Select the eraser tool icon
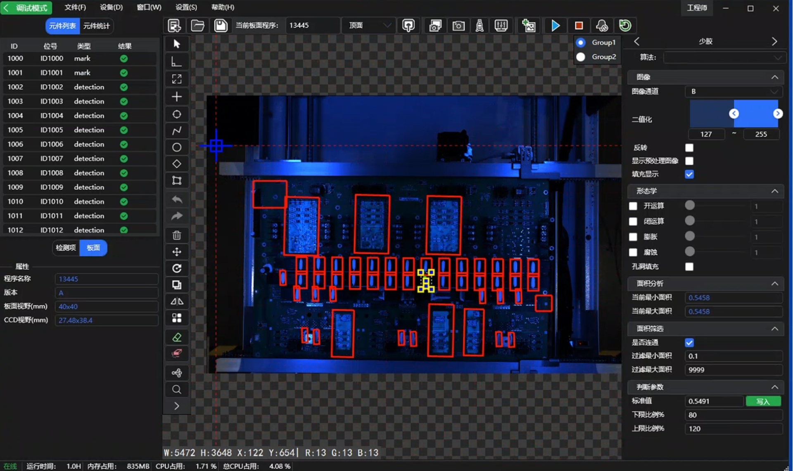 click(x=177, y=337)
